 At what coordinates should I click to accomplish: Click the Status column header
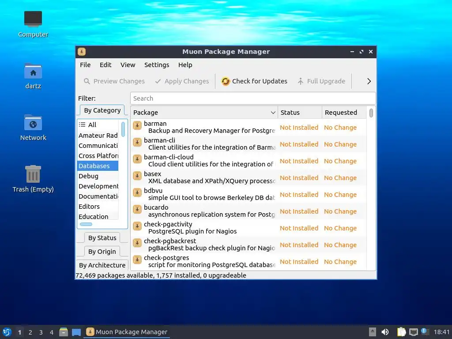click(300, 113)
